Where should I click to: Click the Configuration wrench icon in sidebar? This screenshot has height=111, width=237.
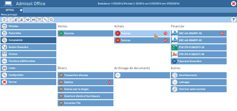pos(5,75)
